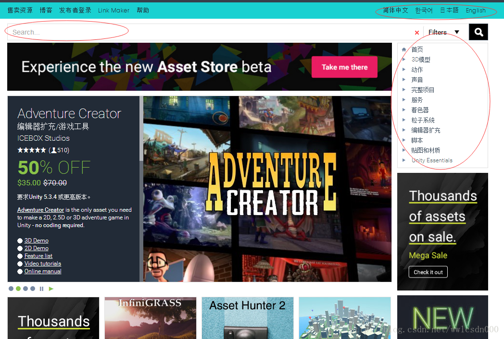Viewport: 504px width, 339px height.
Task: Expand the 编辑器扩充 category arrow
Action: point(404,130)
